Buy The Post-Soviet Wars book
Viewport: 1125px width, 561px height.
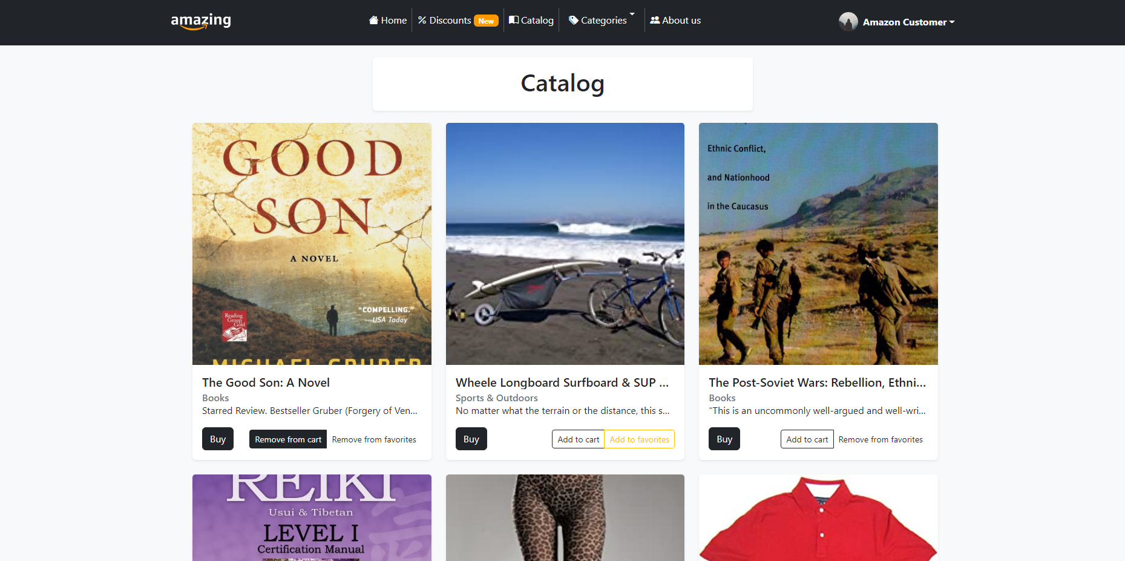(x=724, y=439)
